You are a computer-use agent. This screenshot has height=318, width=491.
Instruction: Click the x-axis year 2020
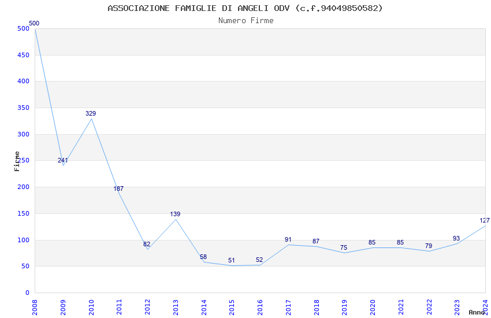click(373, 307)
